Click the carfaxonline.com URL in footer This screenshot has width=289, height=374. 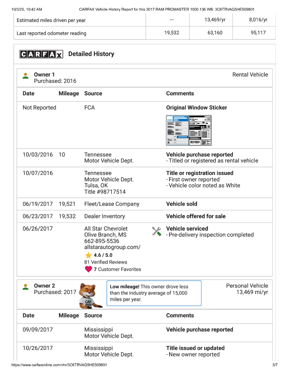pyautogui.click(x=59, y=365)
